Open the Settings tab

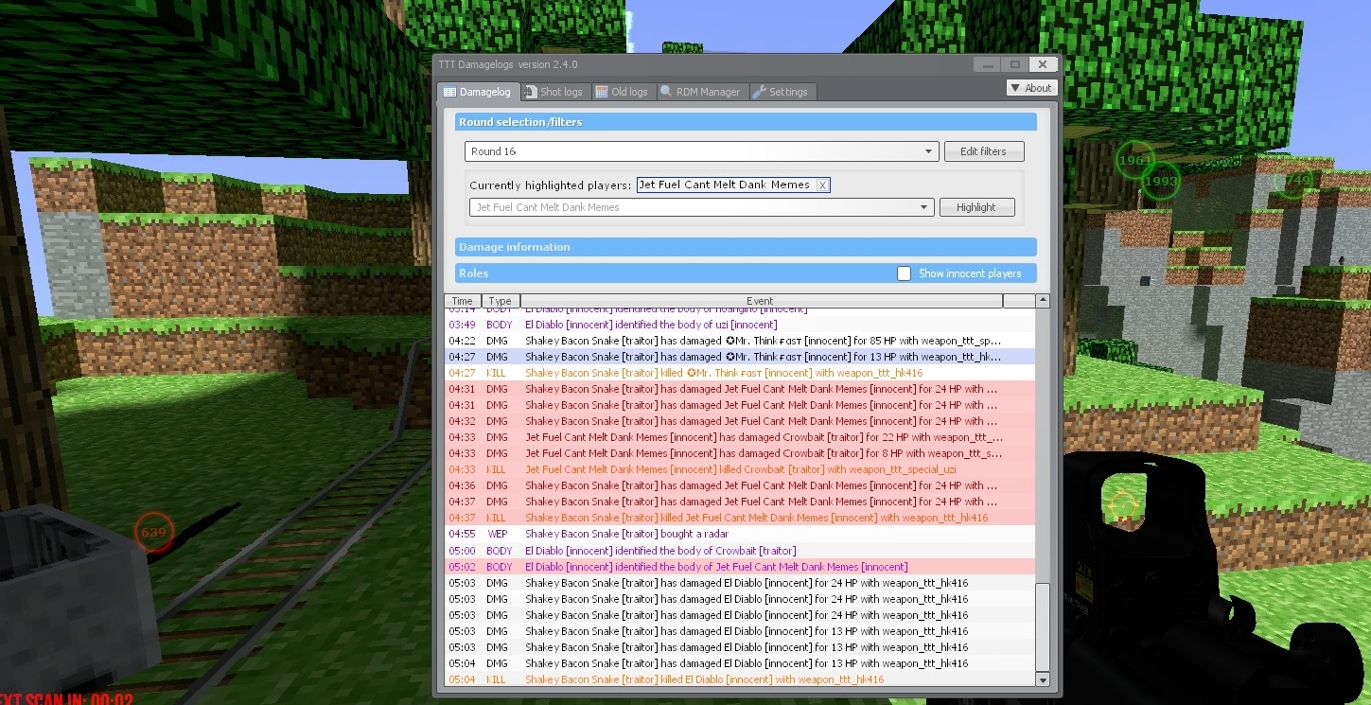pos(782,92)
